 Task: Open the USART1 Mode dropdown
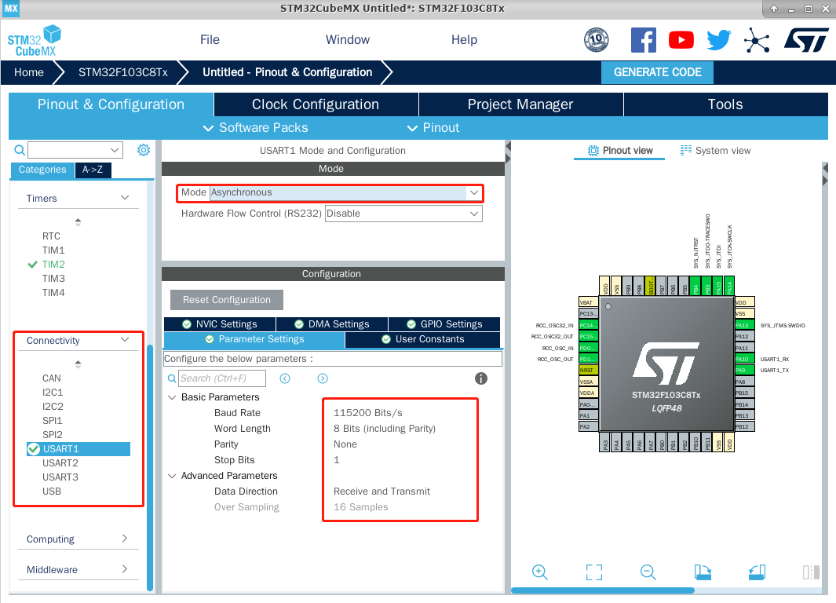346,192
